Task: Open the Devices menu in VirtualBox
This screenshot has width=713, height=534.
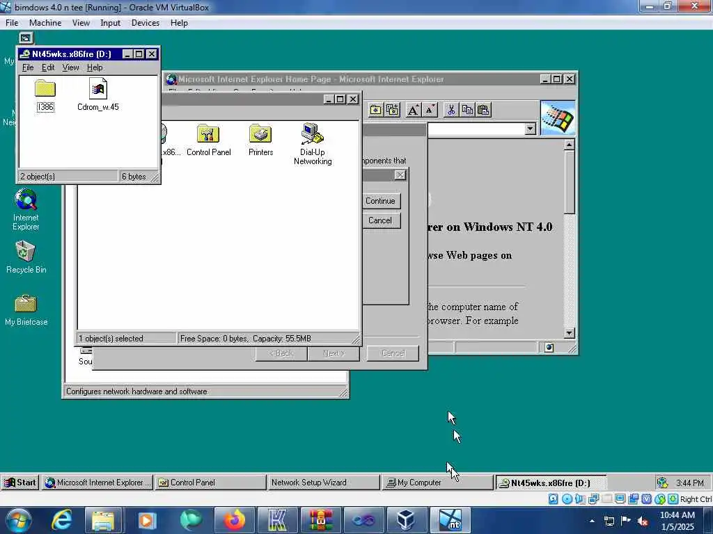Action: click(146, 23)
